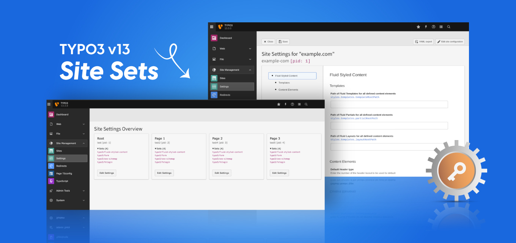Open the bookmarks star in the top bar
Viewport: 516px width, 243px height.
point(279,104)
